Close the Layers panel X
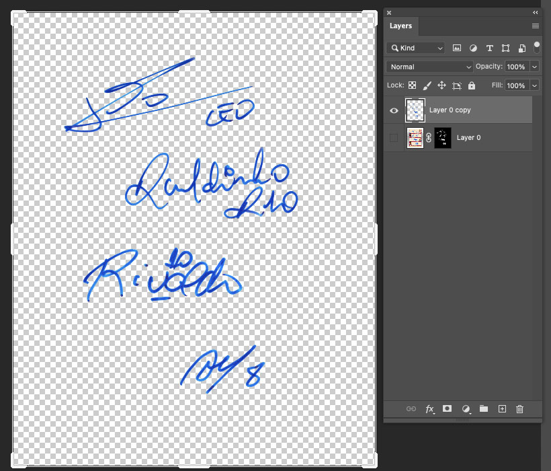The image size is (551, 471). pyautogui.click(x=389, y=13)
